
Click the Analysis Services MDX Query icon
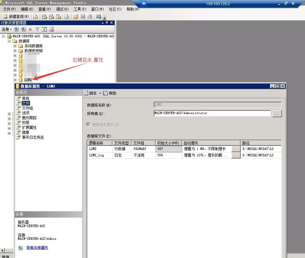coord(44,16)
